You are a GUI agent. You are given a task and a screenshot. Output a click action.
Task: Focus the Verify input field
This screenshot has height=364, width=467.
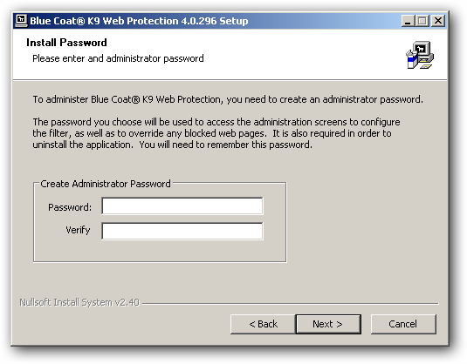(x=182, y=231)
